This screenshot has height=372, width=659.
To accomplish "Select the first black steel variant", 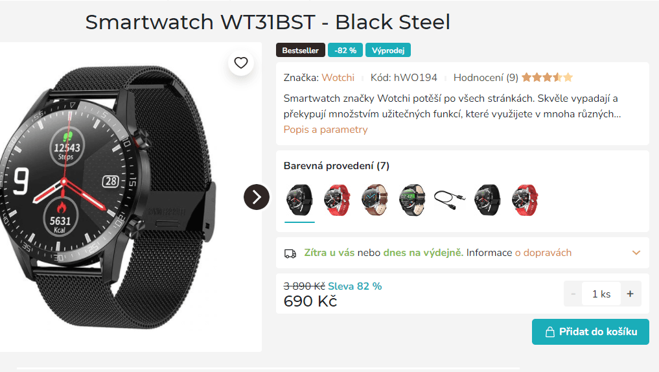I will click(299, 200).
